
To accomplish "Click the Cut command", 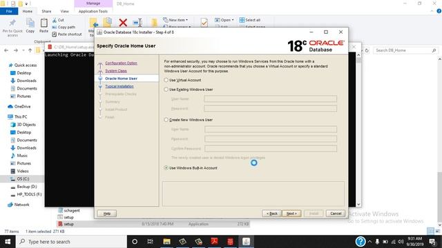I will coord(58,20).
